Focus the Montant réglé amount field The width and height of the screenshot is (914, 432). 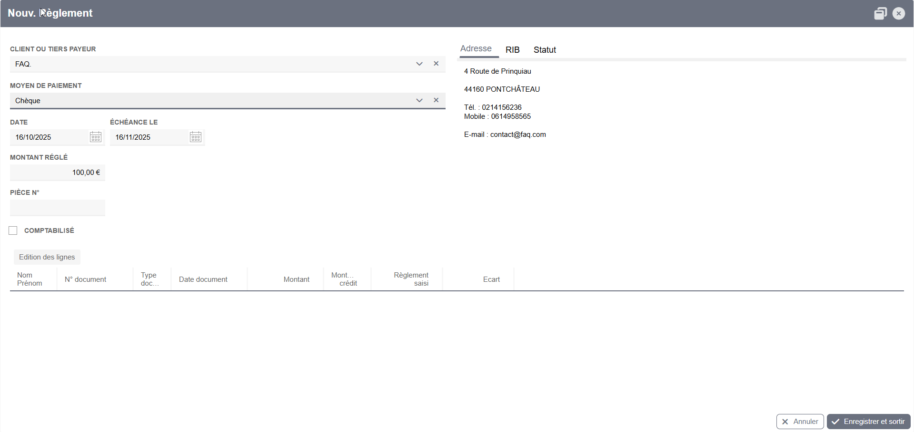pyautogui.click(x=58, y=173)
